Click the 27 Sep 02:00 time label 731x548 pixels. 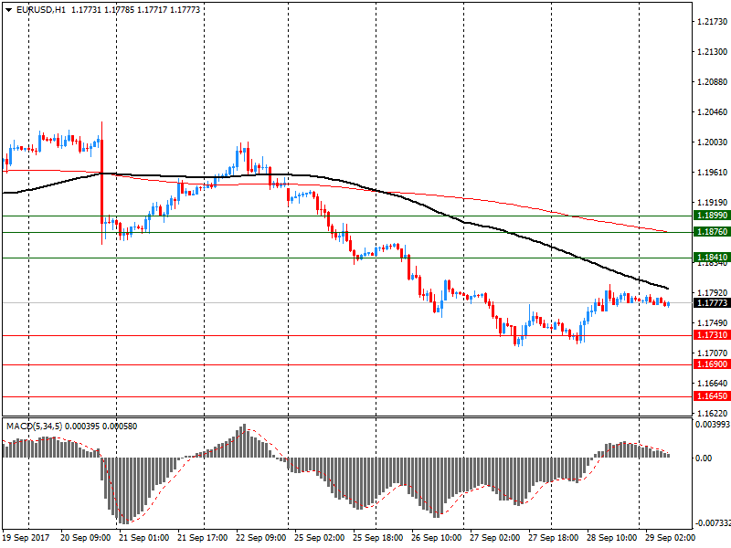494,538
